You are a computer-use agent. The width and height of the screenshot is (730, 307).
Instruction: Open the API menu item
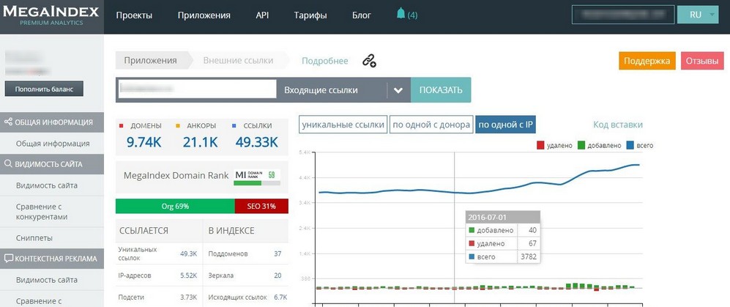262,15
